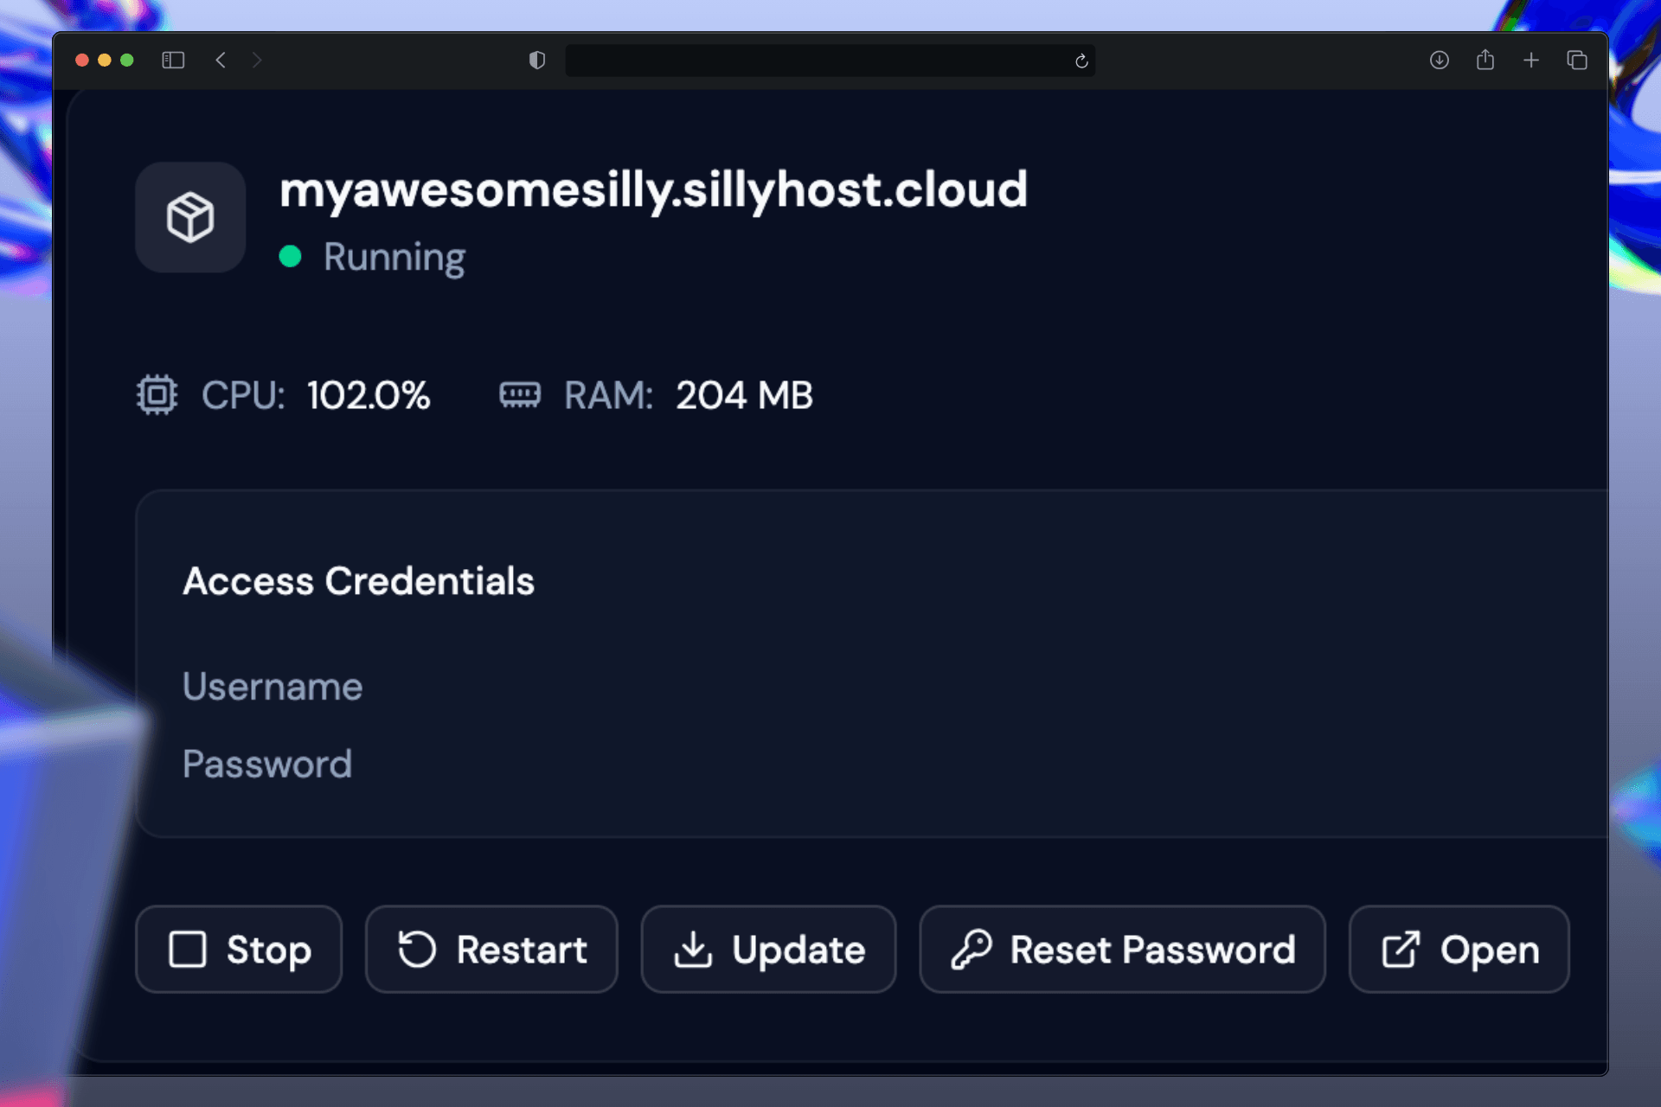The image size is (1661, 1107).
Task: Click the reload icon in the address bar
Action: click(x=1081, y=60)
